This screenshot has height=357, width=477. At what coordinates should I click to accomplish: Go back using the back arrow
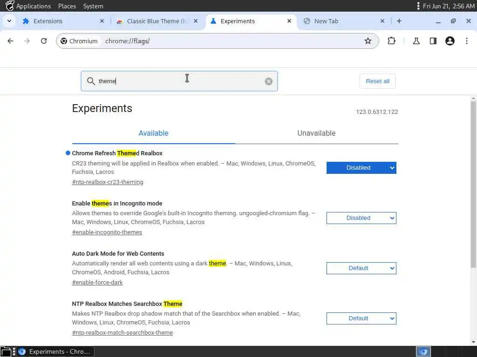[x=10, y=41]
